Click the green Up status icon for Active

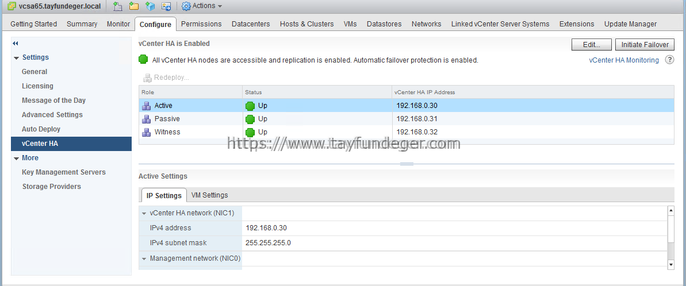(x=250, y=106)
